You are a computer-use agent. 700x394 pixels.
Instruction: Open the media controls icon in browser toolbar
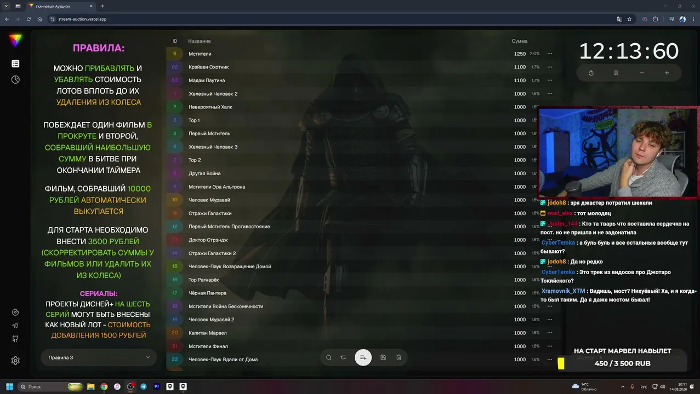(672, 19)
